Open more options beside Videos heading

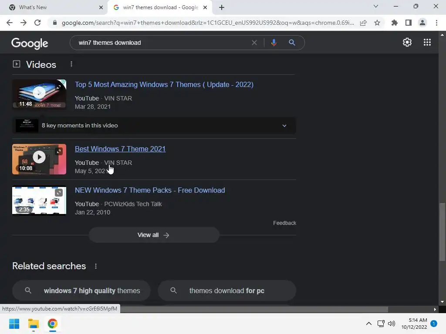71,64
